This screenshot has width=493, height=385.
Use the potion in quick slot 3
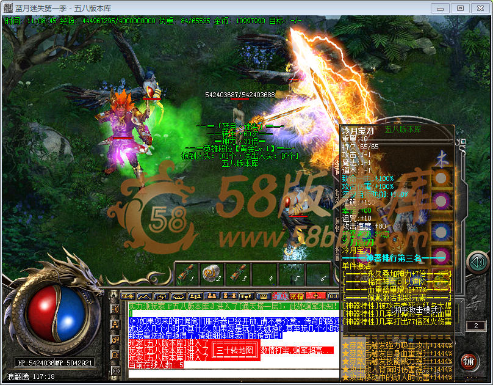point(239,273)
